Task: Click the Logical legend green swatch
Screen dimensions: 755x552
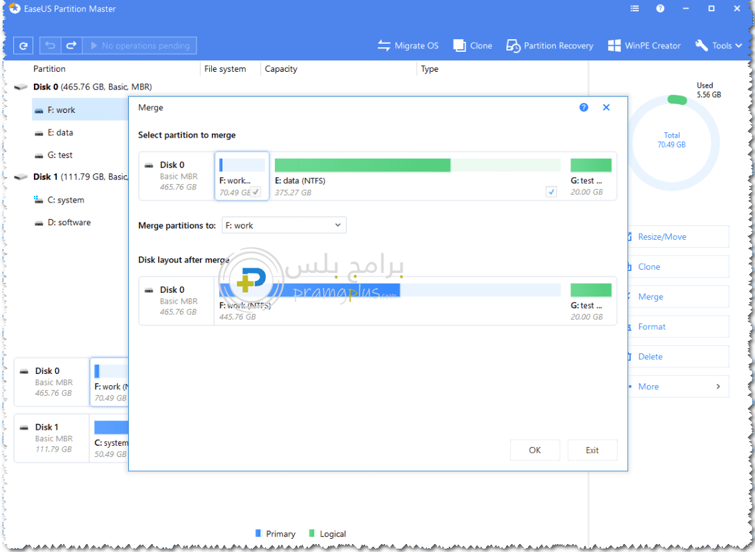Action: pos(311,533)
